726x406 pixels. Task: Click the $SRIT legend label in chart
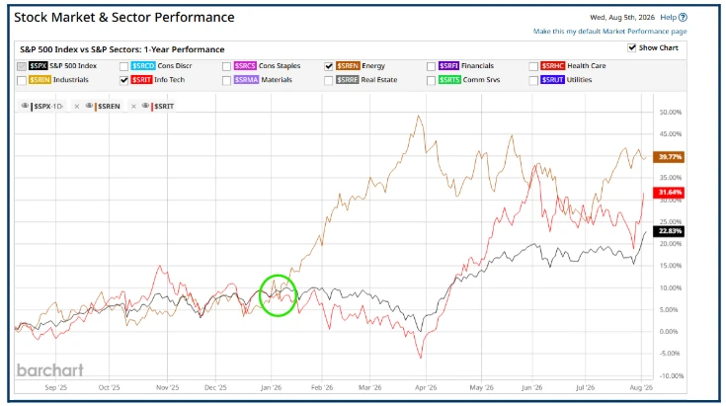[x=164, y=107]
